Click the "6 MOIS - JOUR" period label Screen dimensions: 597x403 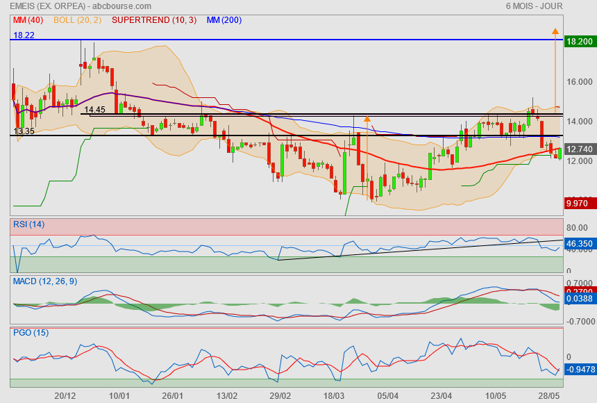[x=535, y=6]
